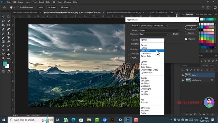
Task: Click the Windows search input field
Action: point(31,120)
